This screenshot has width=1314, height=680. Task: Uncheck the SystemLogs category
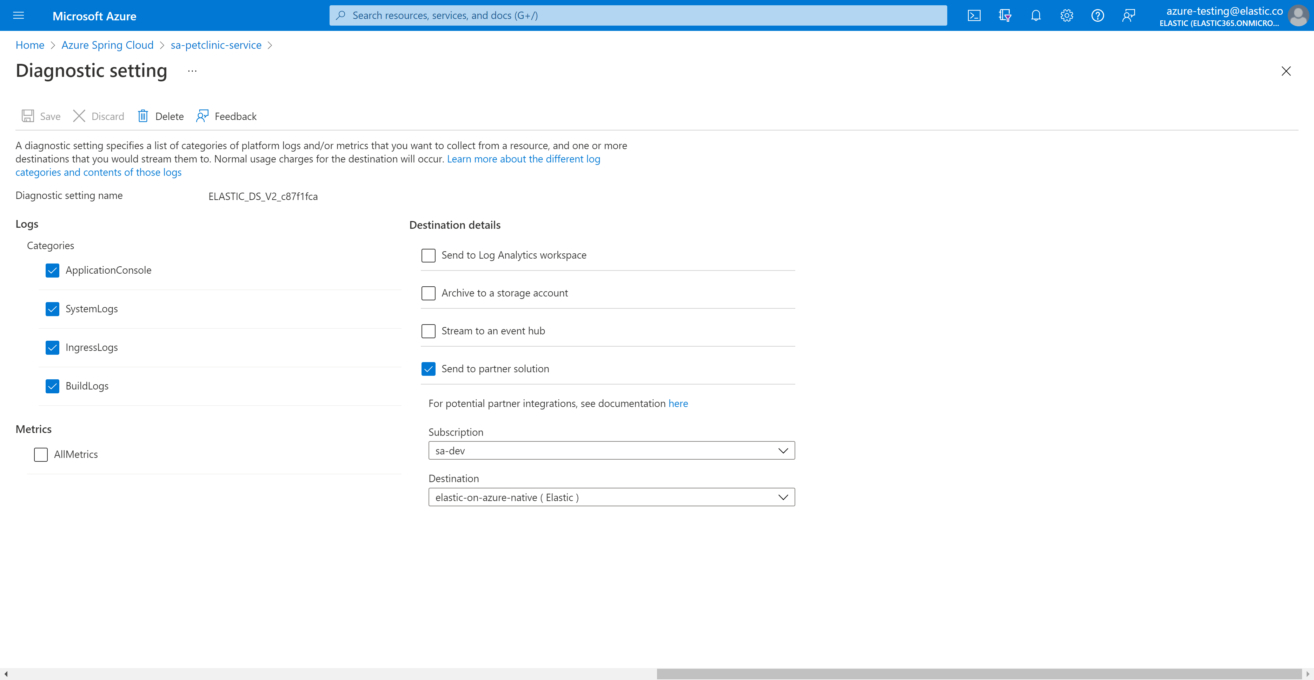(52, 309)
